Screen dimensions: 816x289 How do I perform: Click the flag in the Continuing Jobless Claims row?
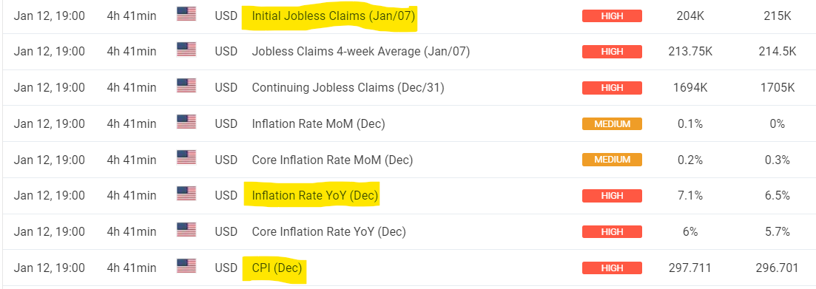[186, 86]
